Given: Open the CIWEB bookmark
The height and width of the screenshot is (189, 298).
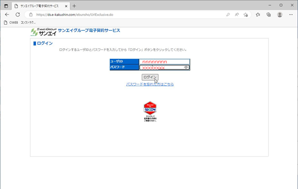Looking at the screenshot, I should pos(11,22).
